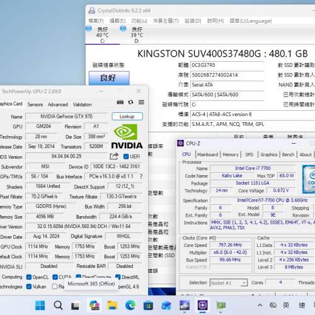Show hidden tray icons chevron
The height and width of the screenshot is (315, 315).
[260, 305]
